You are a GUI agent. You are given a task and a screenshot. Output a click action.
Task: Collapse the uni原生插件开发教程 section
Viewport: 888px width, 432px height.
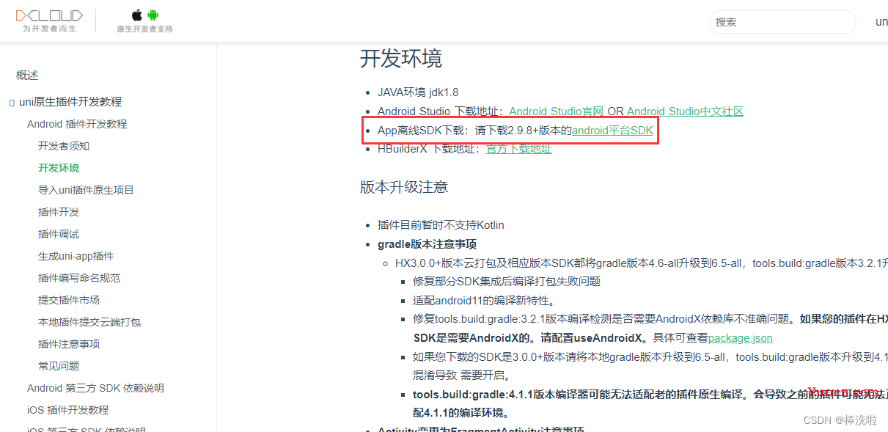(70, 102)
